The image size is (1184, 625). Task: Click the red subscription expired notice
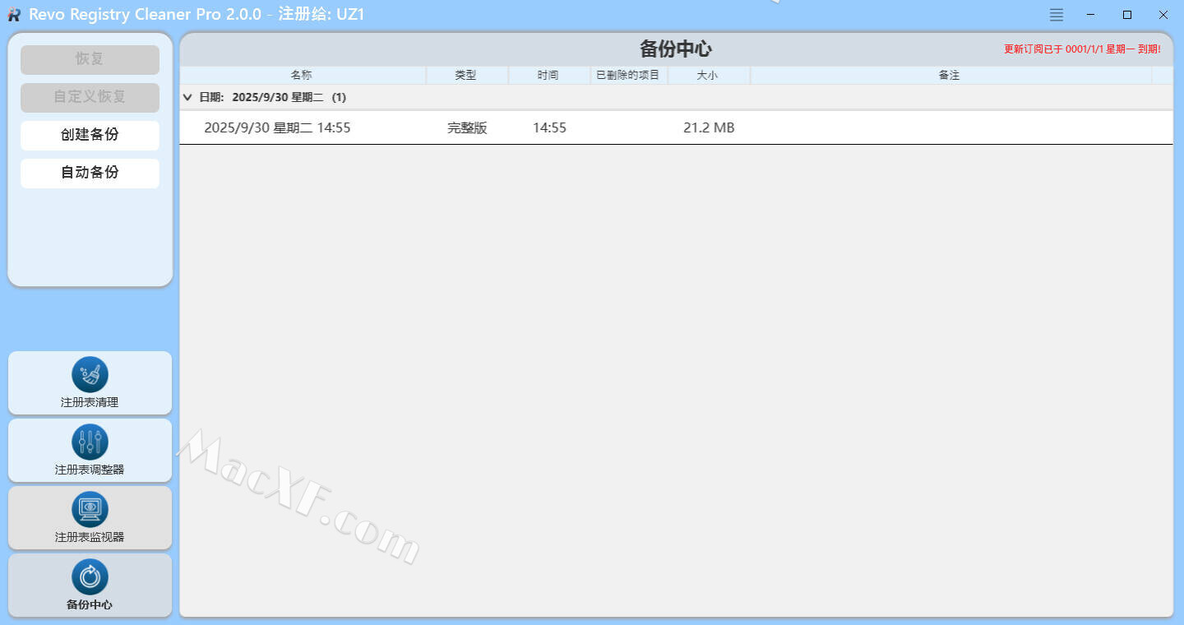[1082, 49]
